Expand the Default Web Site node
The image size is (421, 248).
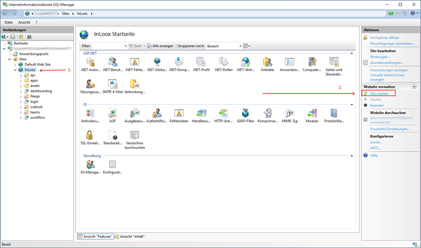(15, 65)
